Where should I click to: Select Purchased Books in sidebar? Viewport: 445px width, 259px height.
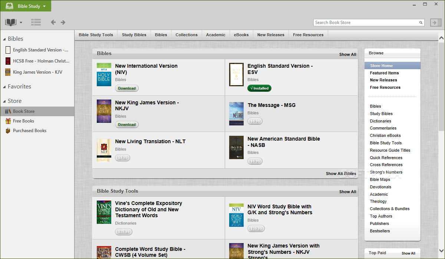pyautogui.click(x=37, y=131)
